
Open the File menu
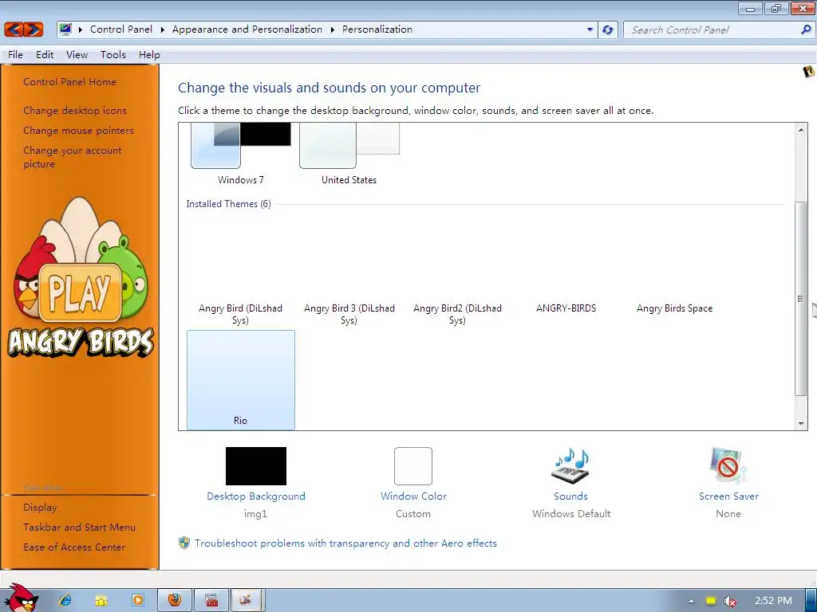tap(15, 55)
